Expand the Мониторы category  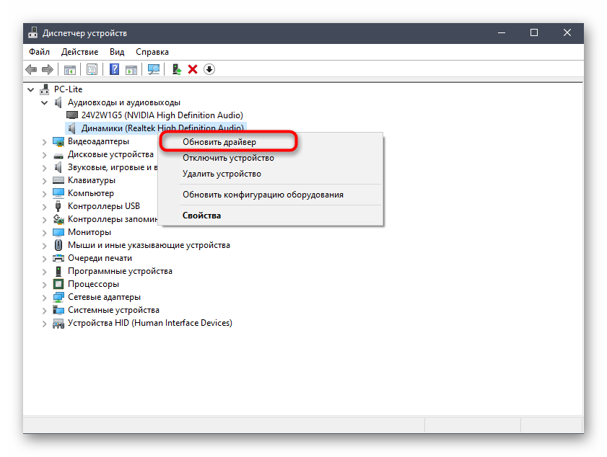45,232
